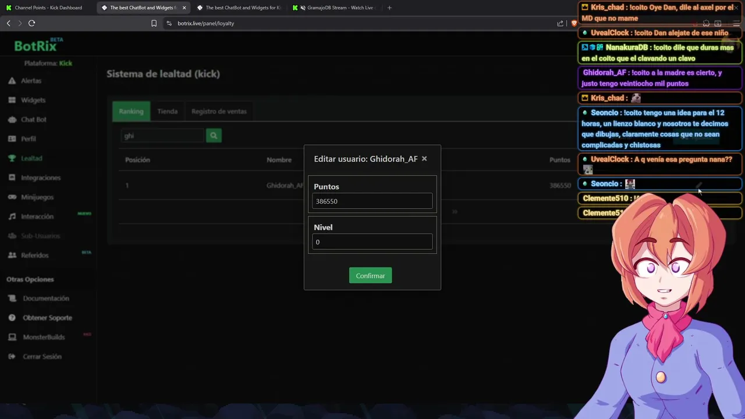Screen dimensions: 745x419
Task: Open the Registro de ventas tab
Action: click(219, 111)
